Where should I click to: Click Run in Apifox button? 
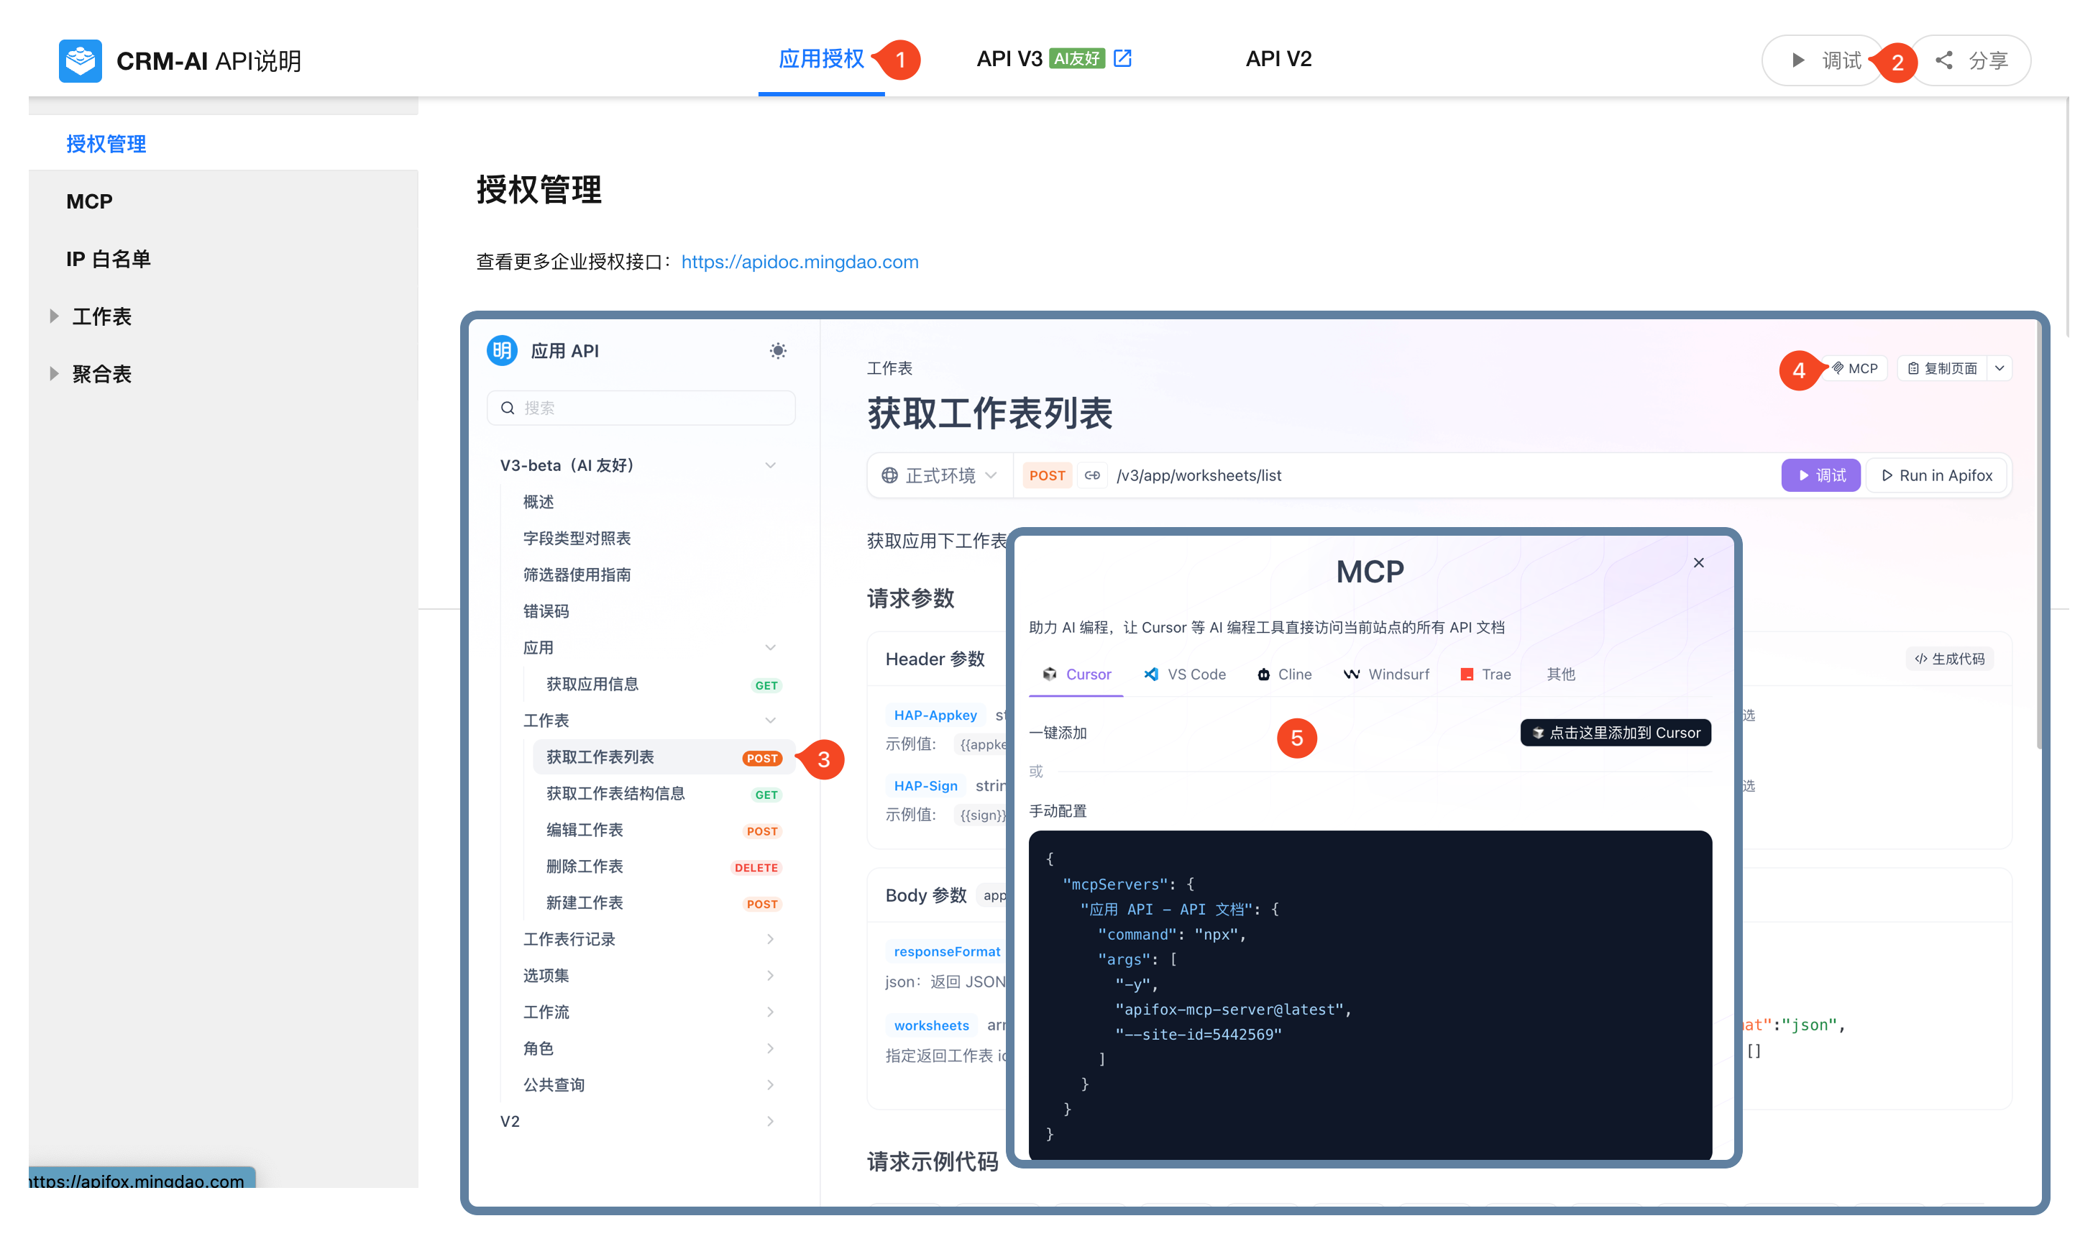(x=1936, y=475)
